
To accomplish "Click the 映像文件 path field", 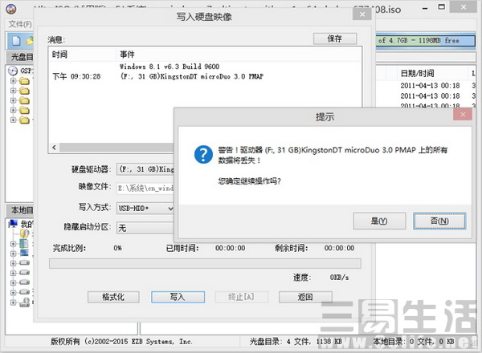I will [x=145, y=189].
